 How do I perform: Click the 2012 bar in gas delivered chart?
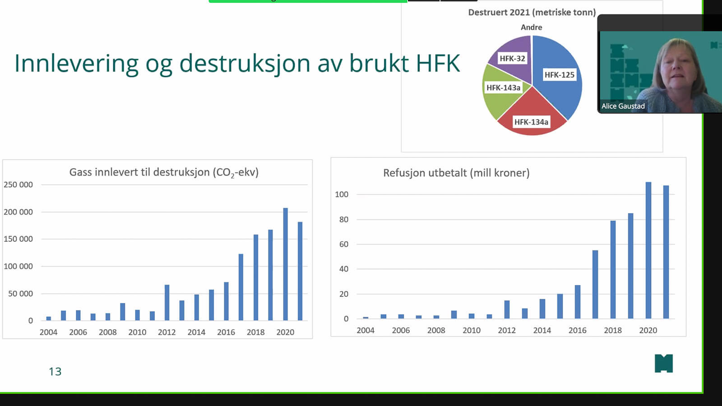(x=167, y=302)
